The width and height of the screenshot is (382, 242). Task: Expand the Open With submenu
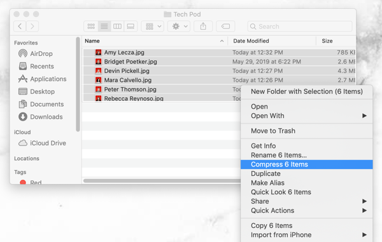[306, 116]
